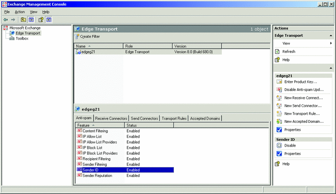Click the Back arrow toolbar icon
This screenshot has height=194, width=336.
pyautogui.click(x=6, y=20)
